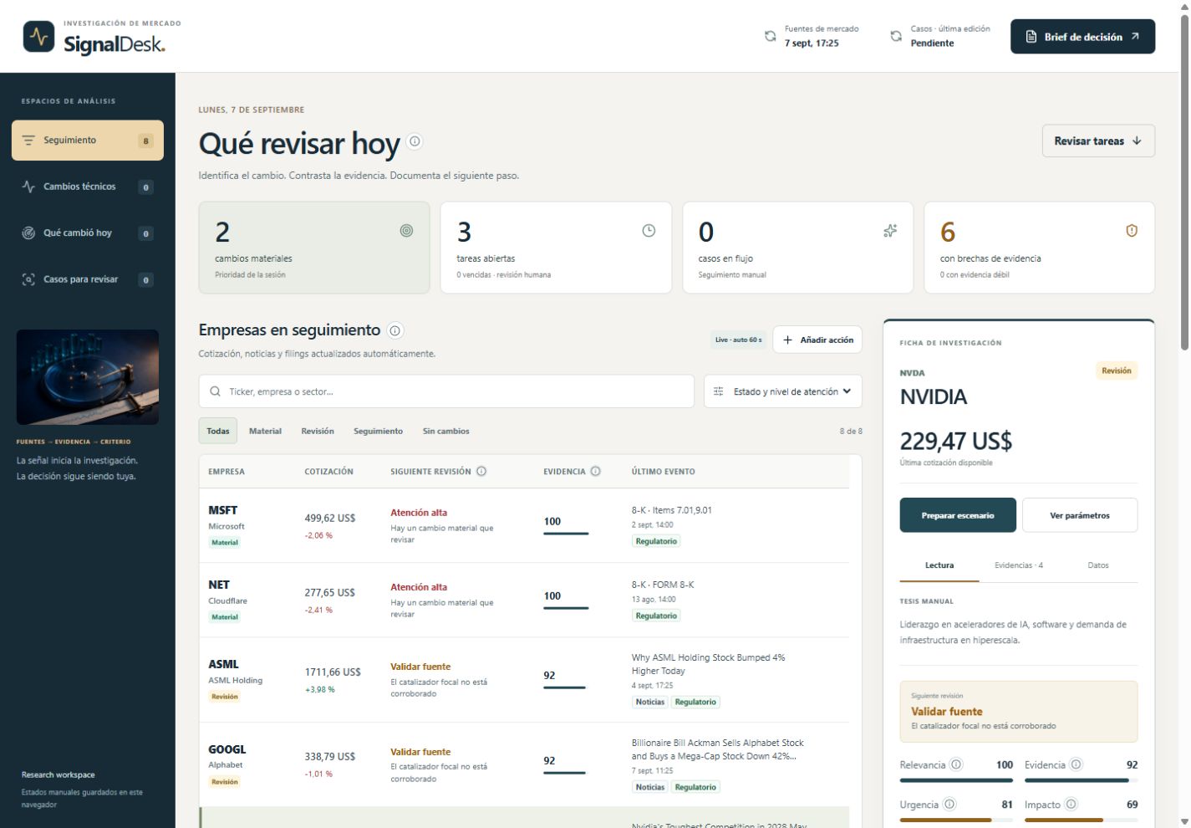
Task: Click the SignalDesk pulse logo icon
Action: pos(38,37)
